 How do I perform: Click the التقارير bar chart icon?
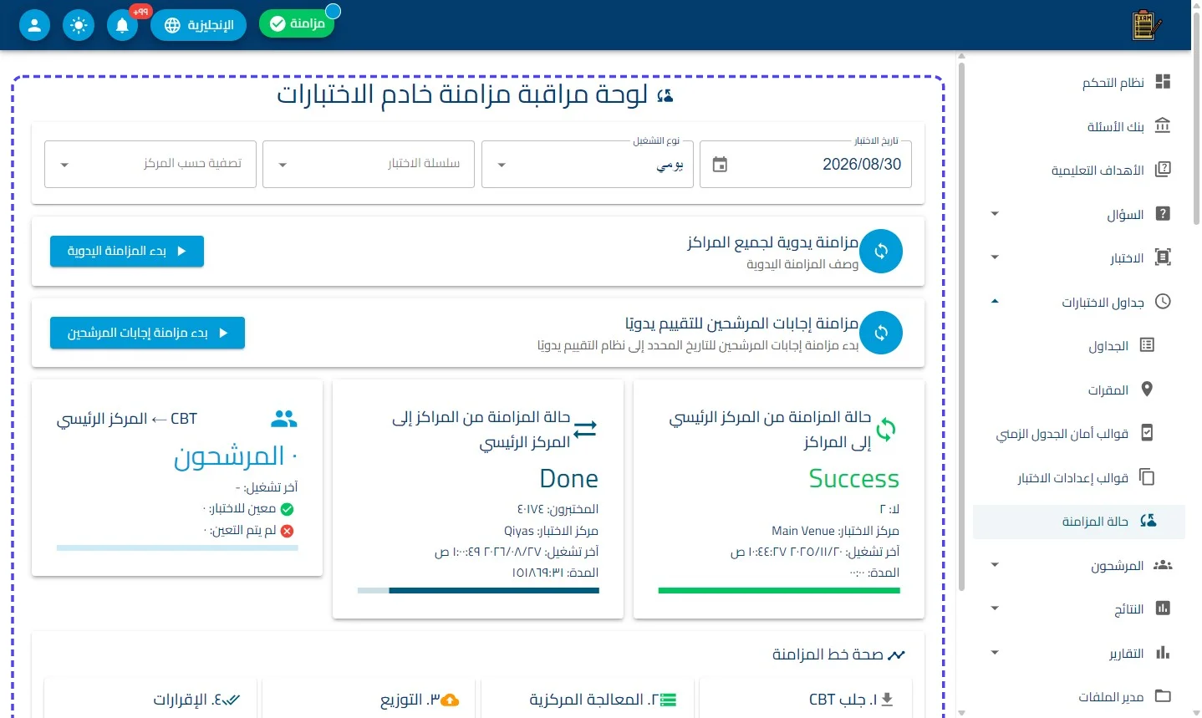pos(1163,653)
